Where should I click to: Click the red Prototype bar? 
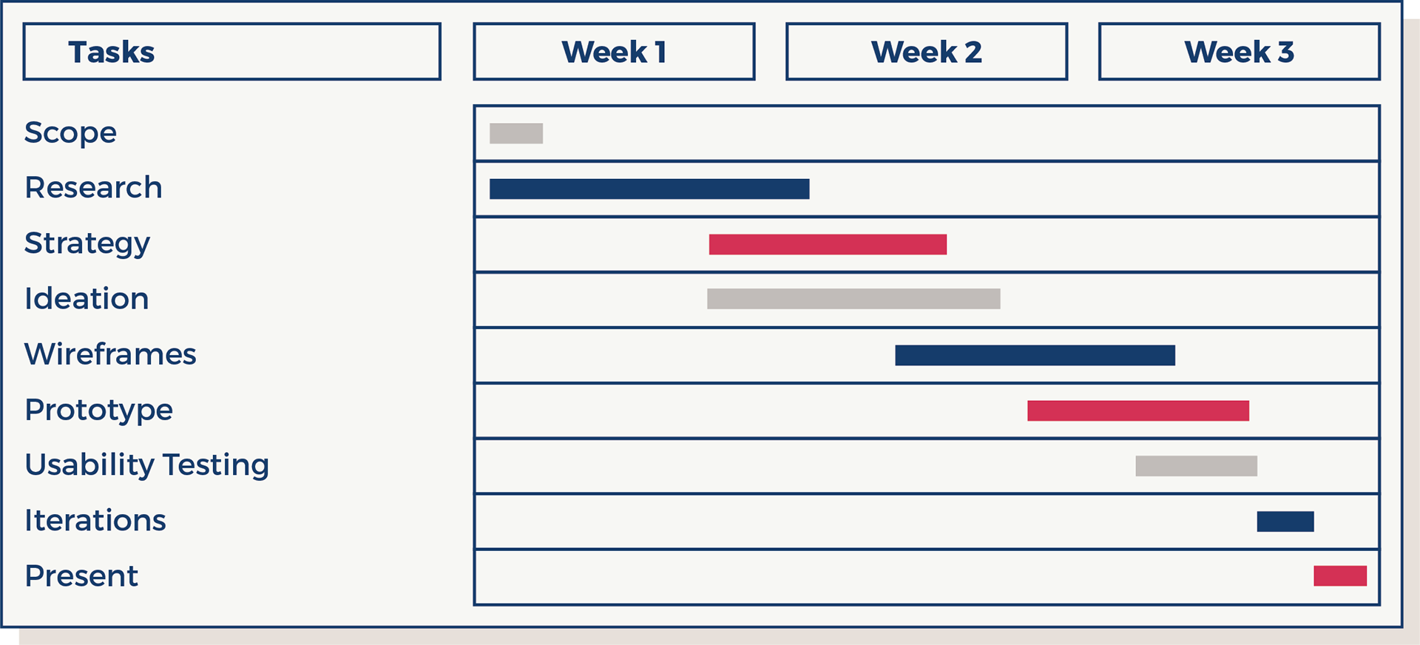coord(1138,411)
